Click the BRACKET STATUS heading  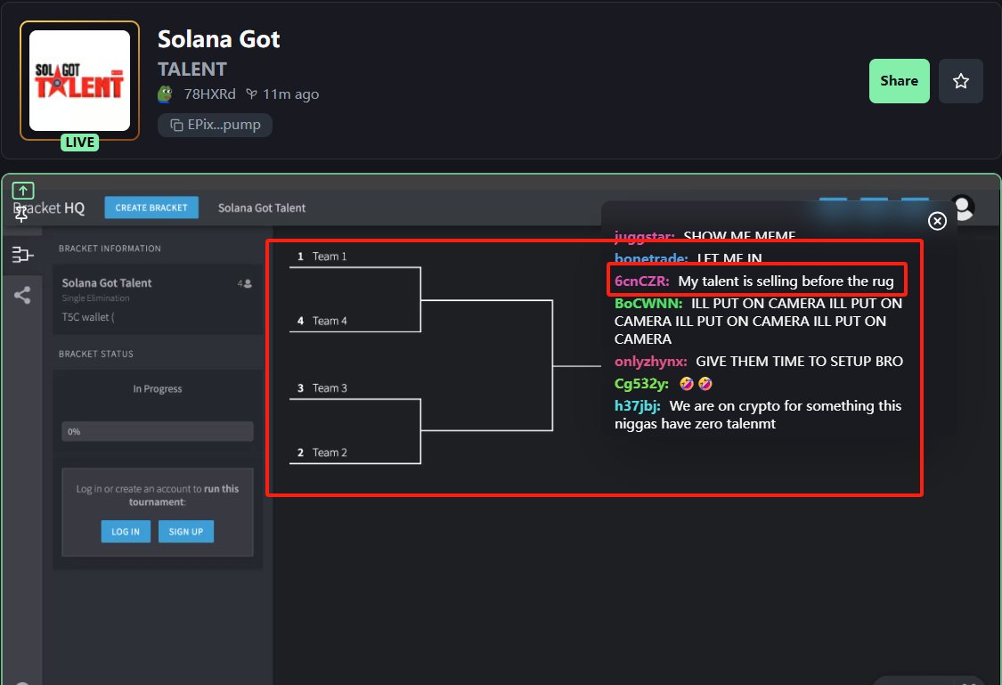96,354
